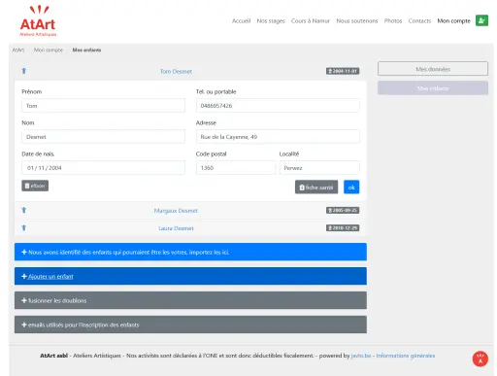Click the red accessibility icon in footer

pos(480,359)
